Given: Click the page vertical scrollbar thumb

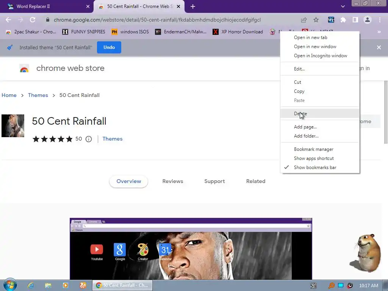Looking at the screenshot, I should (x=386, y=112).
